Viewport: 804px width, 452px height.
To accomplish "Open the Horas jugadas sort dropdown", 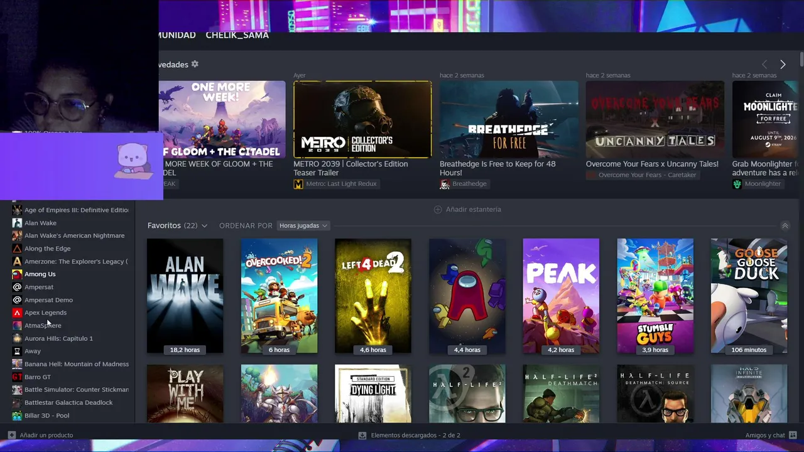I will click(x=303, y=225).
